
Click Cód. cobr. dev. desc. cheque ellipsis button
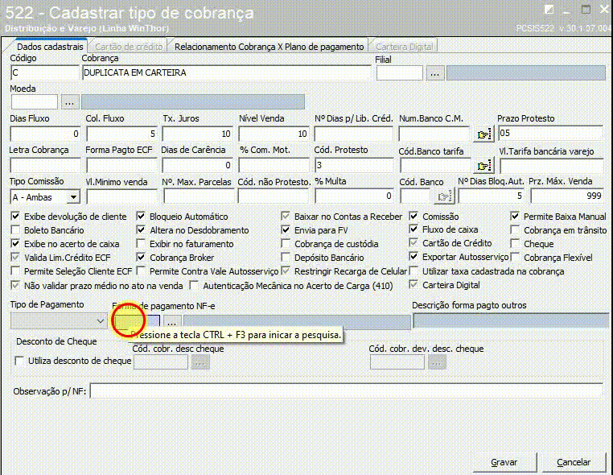[437, 363]
